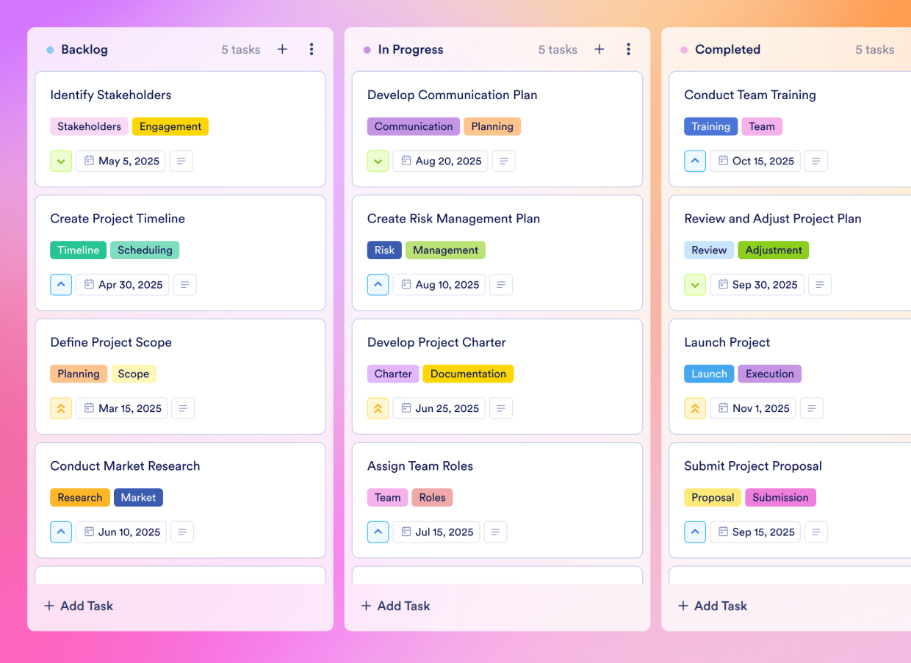Open the priority chevron on Identify Stakeholders
The width and height of the screenshot is (911, 663).
[x=61, y=161]
